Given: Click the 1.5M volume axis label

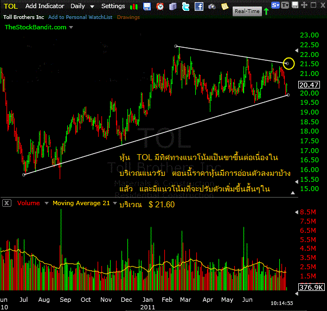Looking at the screenshot, I should point(308,276).
